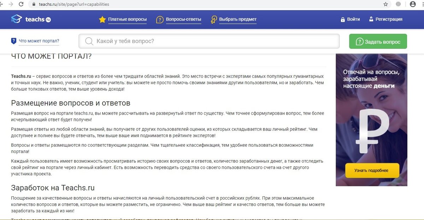
Task: Open Выбрать предмет menu item
Action: click(x=238, y=19)
